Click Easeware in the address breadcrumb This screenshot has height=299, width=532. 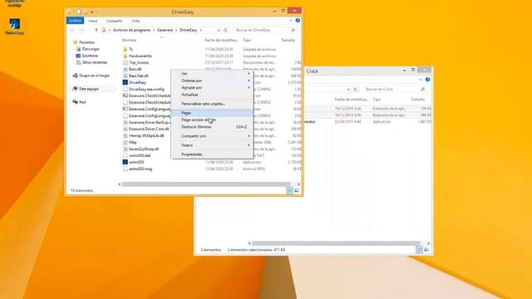click(165, 30)
